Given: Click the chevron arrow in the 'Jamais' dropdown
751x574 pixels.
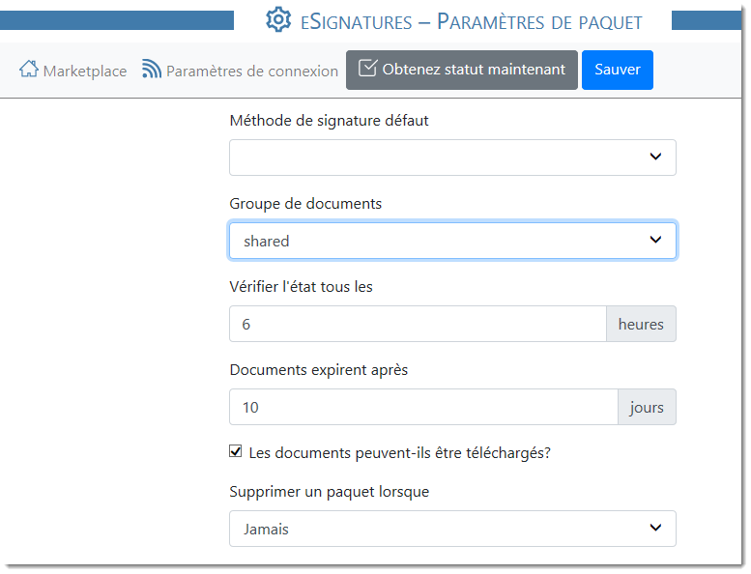Looking at the screenshot, I should click(655, 528).
